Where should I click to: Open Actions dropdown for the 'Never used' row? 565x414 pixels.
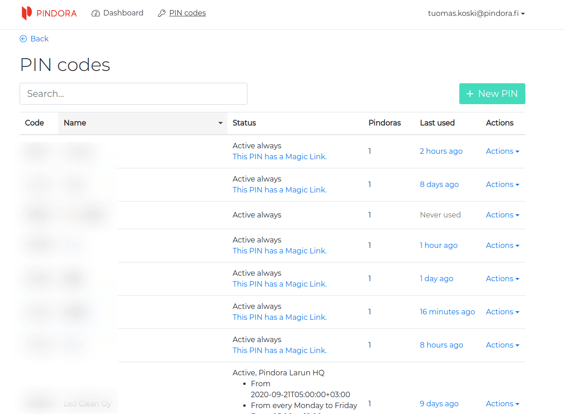(502, 215)
